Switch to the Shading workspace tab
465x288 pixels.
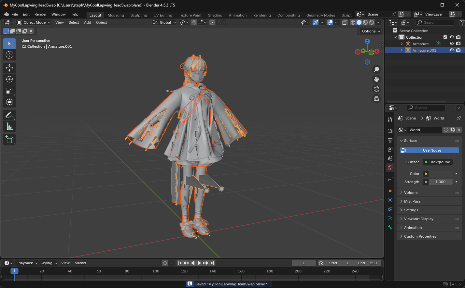point(215,15)
